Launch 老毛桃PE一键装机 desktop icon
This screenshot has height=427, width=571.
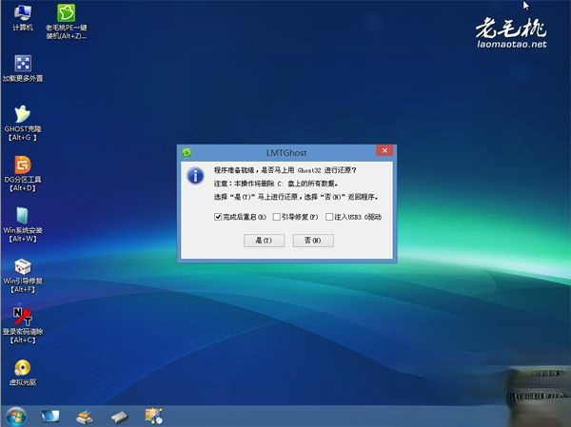(x=67, y=21)
